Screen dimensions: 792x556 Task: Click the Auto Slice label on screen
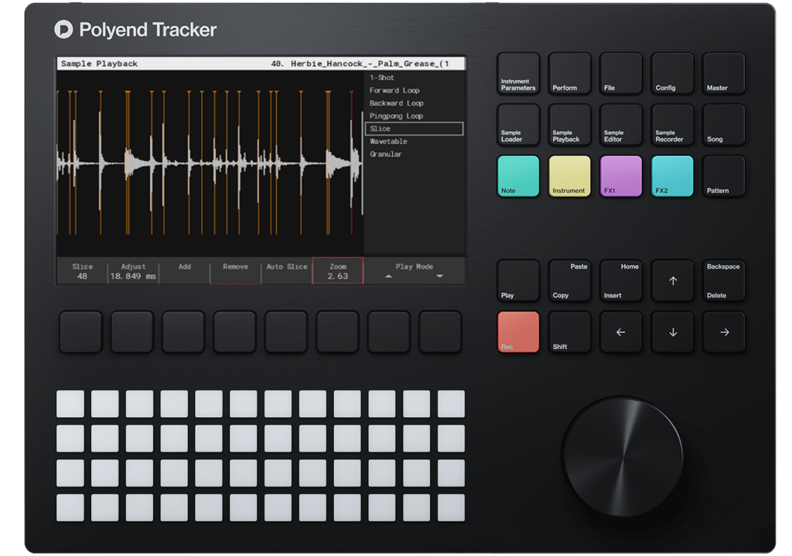[287, 266]
